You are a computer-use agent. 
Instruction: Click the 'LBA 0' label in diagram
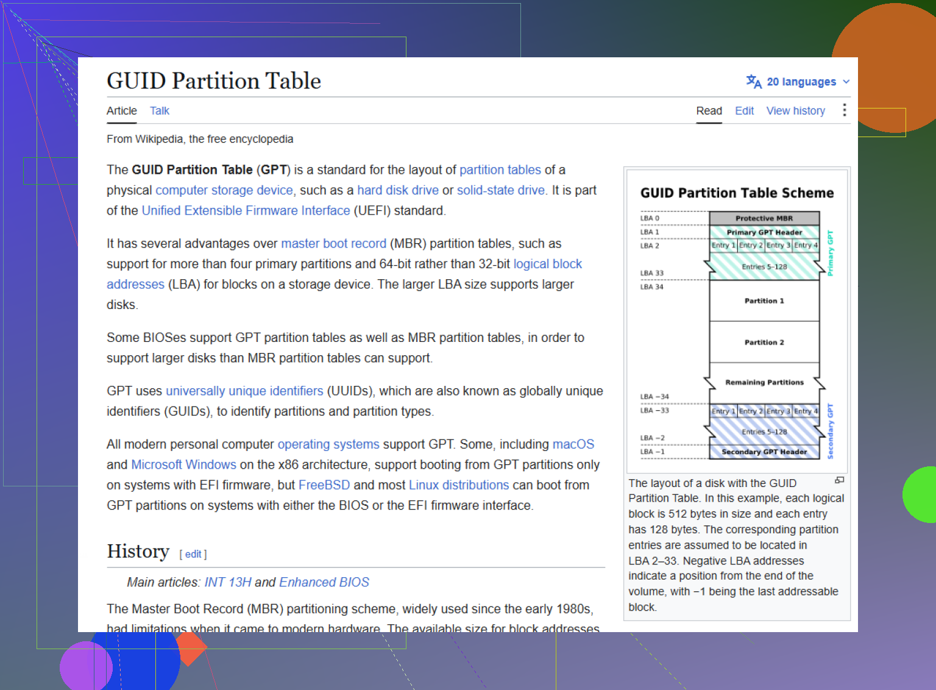click(650, 218)
